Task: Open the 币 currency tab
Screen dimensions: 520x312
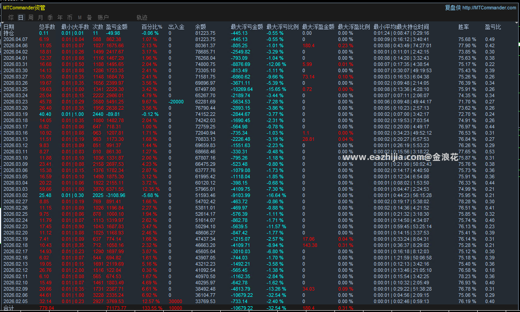Action: 70,17
